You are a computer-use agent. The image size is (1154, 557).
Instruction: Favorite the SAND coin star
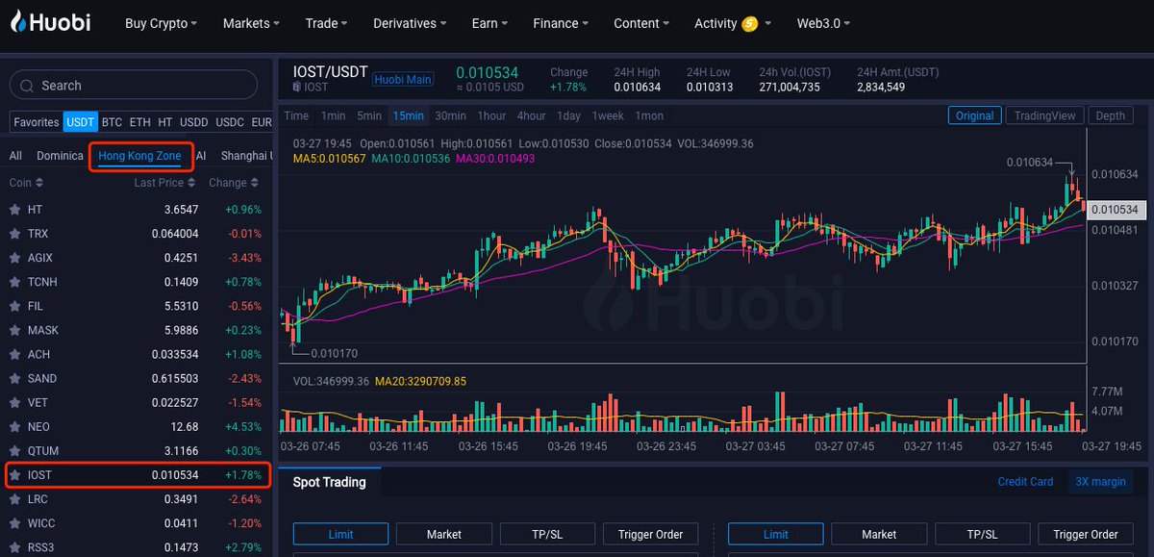[13, 378]
